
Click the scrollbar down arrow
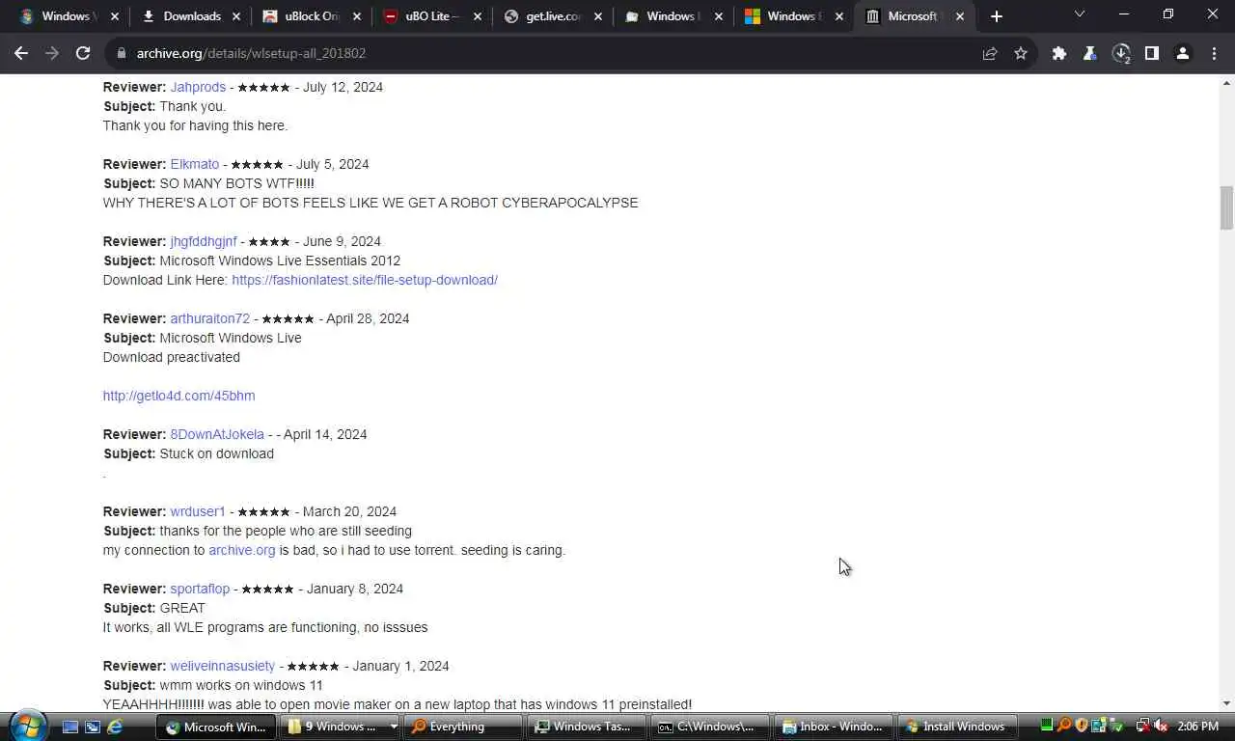1226,703
